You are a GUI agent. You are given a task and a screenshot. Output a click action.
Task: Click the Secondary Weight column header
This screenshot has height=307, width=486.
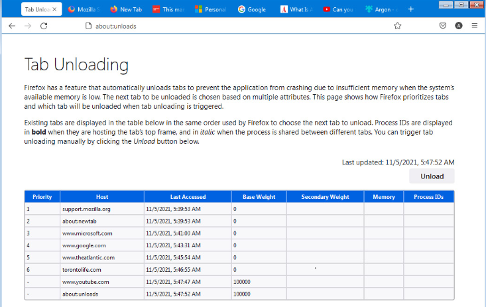[325, 197]
